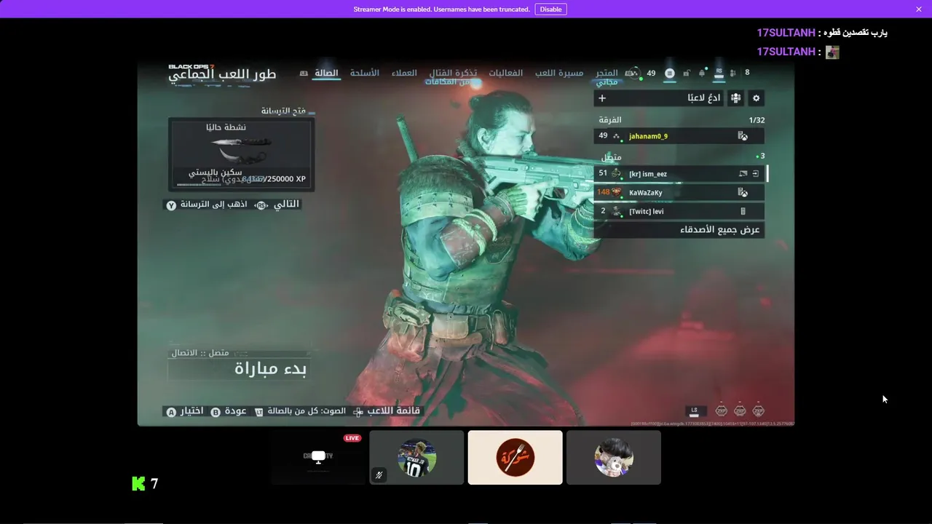Screen dimensions: 932x524
Task: Click عودة back prompt with B icon
Action: pos(229,412)
